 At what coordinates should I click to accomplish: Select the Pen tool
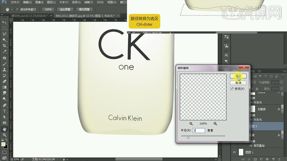point(4,105)
